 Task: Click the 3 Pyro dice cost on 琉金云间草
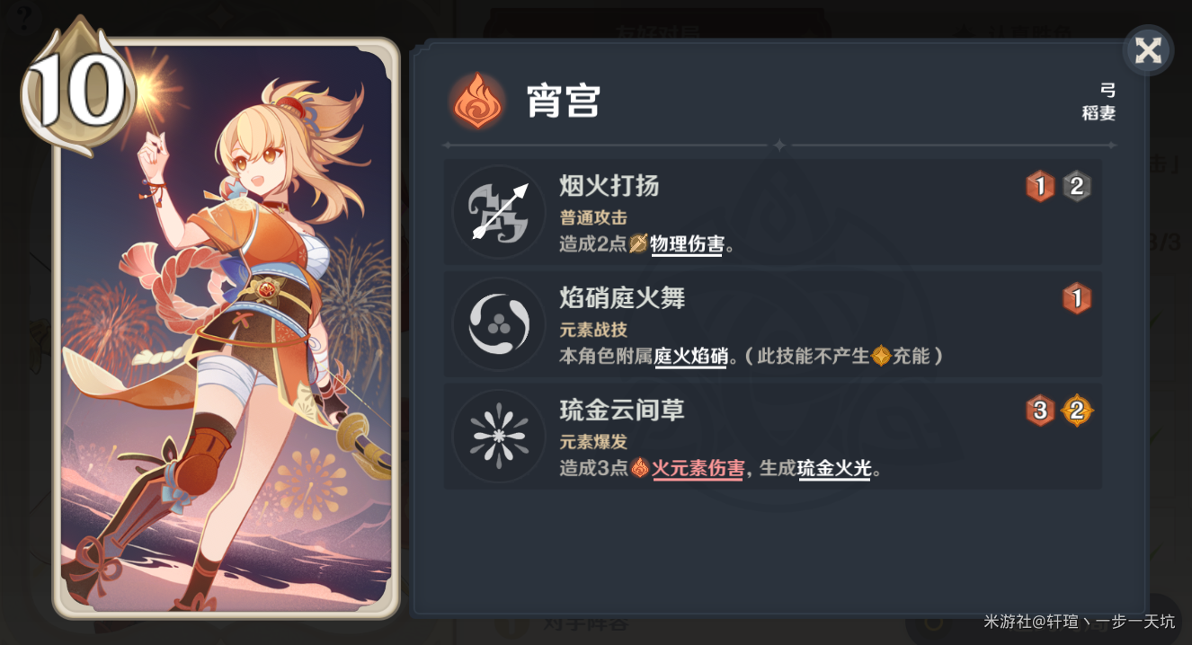[x=1040, y=411]
